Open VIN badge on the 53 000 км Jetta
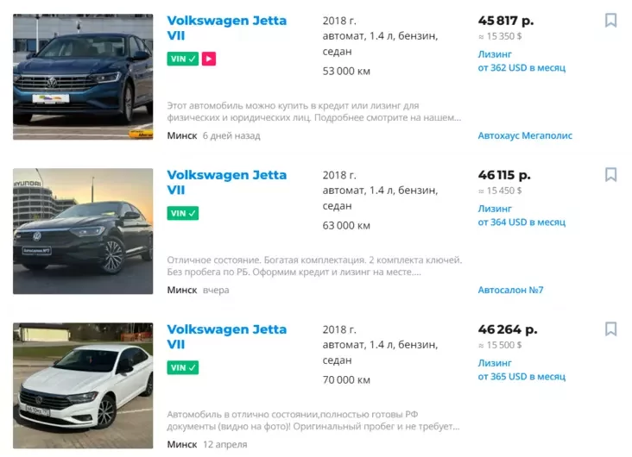The image size is (632, 457). (x=183, y=59)
